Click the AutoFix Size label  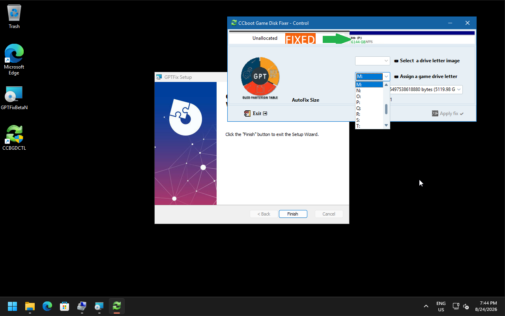305,100
